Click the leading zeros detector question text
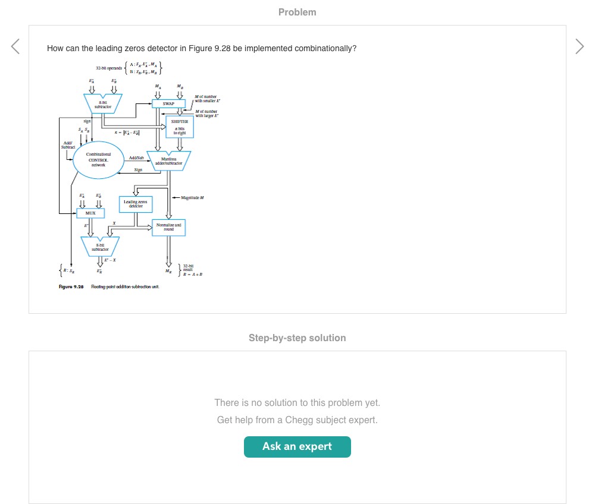This screenshot has height=504, width=595. tap(202, 48)
